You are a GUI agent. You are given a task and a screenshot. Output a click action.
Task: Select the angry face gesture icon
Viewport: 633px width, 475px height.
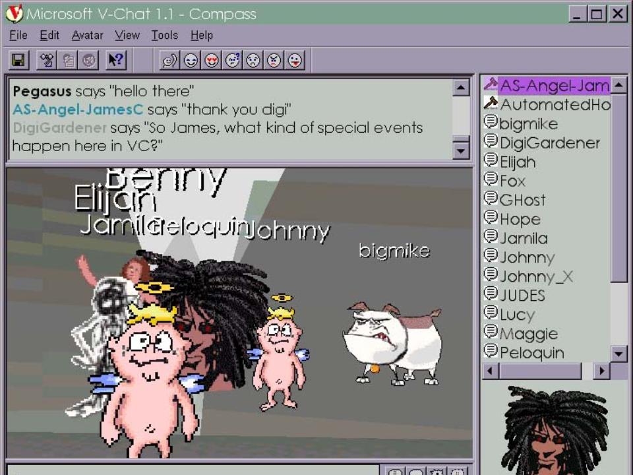point(274,61)
